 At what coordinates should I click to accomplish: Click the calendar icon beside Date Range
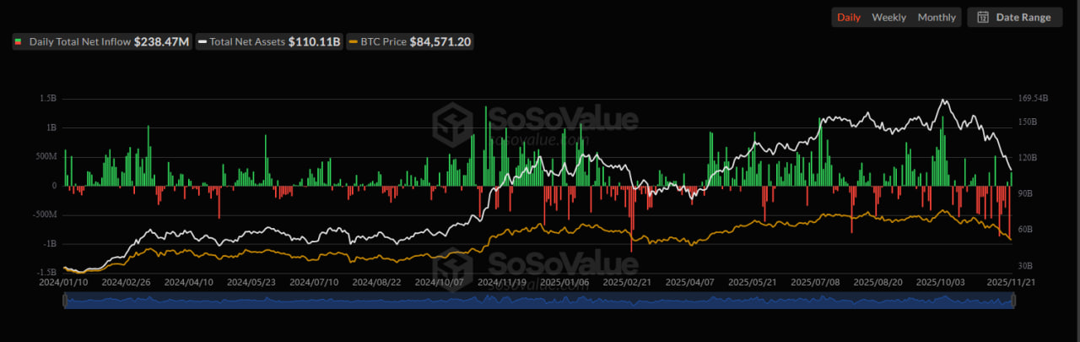[983, 17]
